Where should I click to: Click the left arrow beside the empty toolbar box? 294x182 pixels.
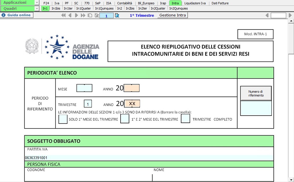[x=267, y=15]
